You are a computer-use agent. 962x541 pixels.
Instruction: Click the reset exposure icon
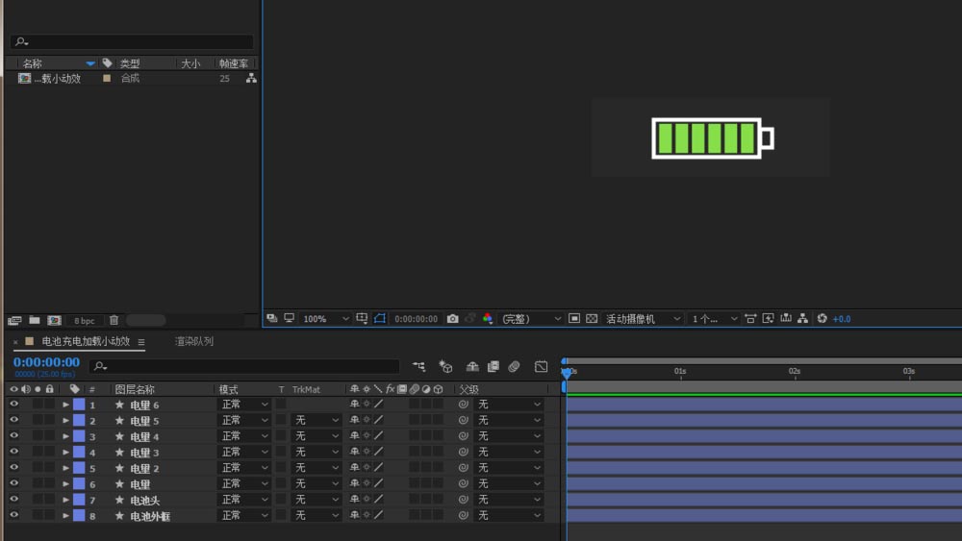pyautogui.click(x=823, y=319)
